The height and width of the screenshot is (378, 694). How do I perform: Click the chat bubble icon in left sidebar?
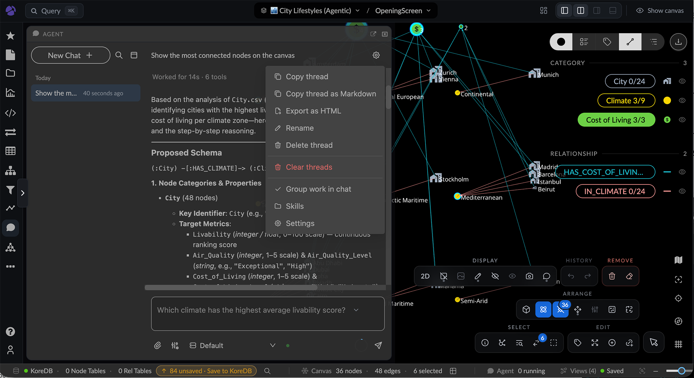point(10,227)
